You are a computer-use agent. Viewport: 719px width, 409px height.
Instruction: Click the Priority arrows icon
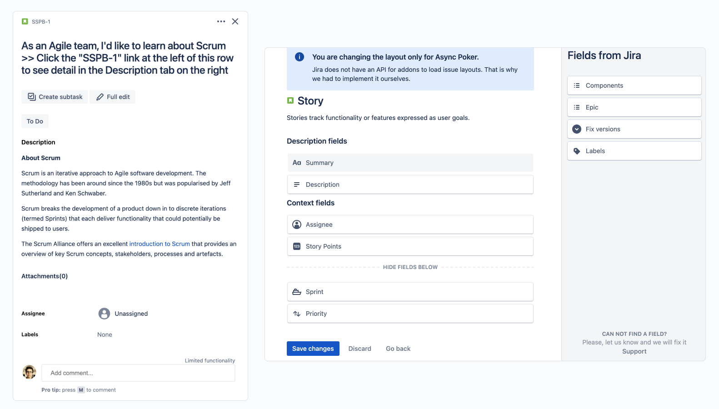tap(297, 314)
